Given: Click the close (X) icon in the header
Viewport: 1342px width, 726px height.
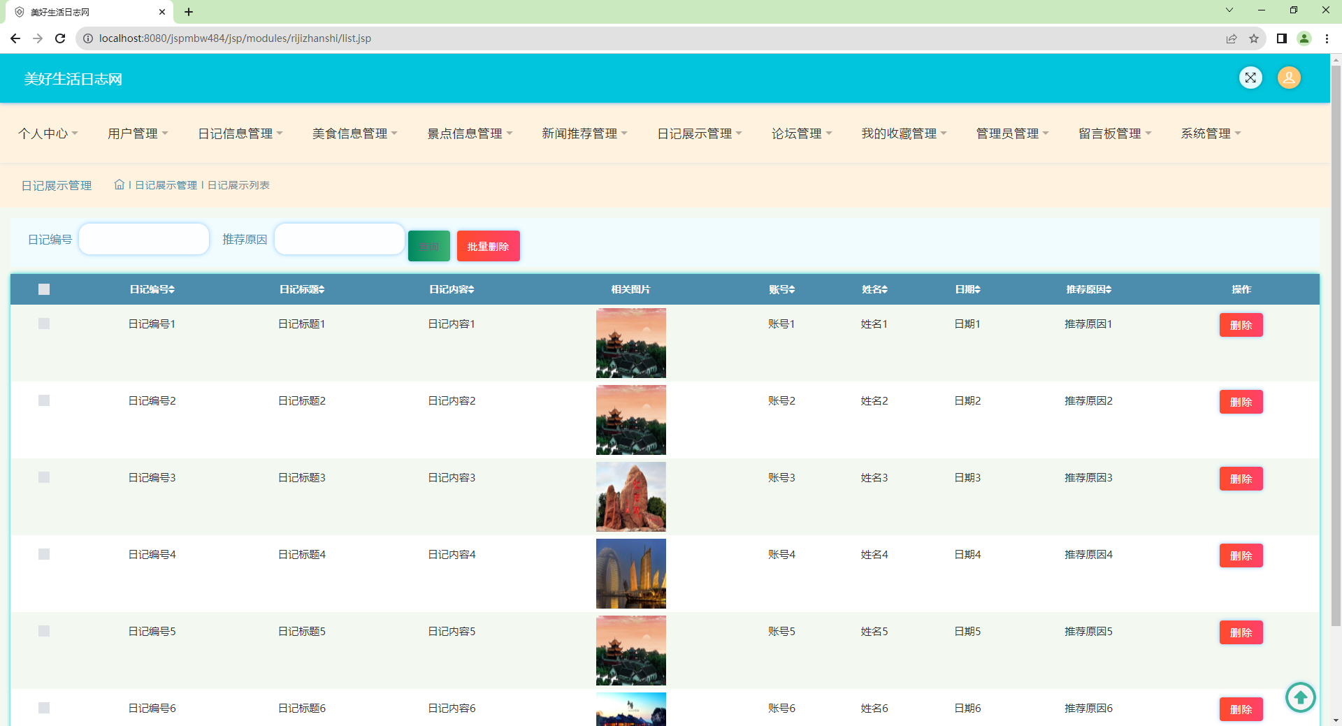Looking at the screenshot, I should coord(1251,78).
